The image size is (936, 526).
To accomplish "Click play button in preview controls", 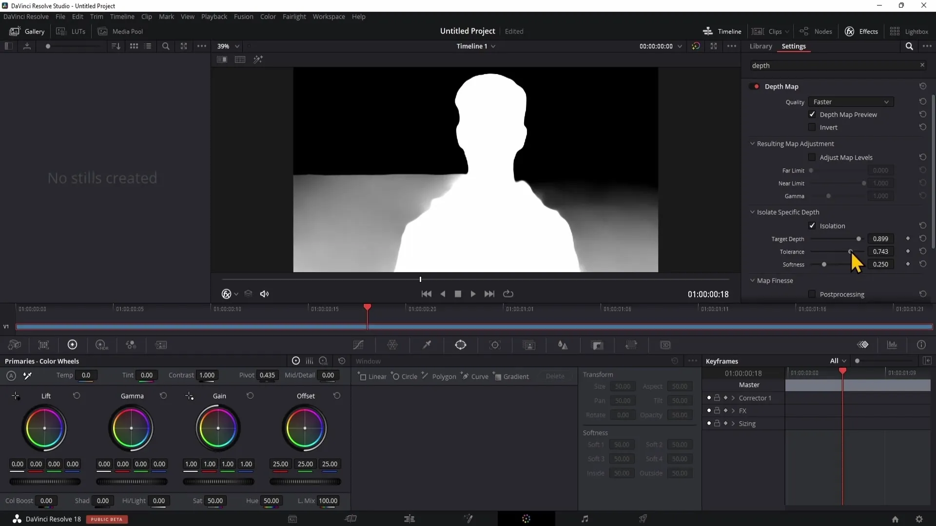I will coord(474,294).
